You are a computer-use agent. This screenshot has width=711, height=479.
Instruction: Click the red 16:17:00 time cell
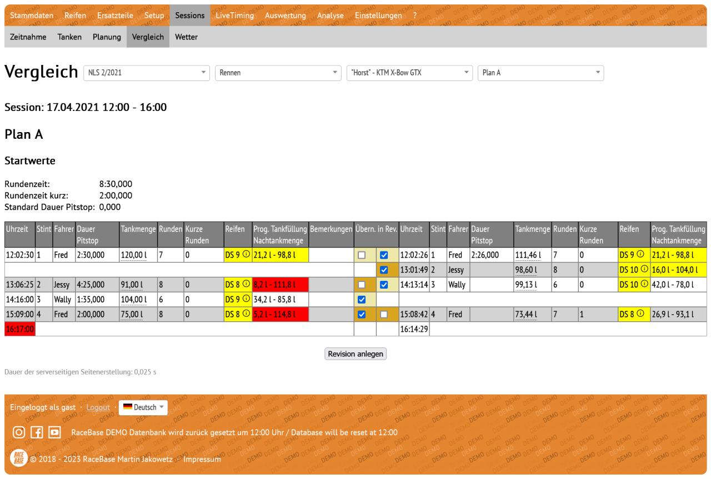[20, 329]
